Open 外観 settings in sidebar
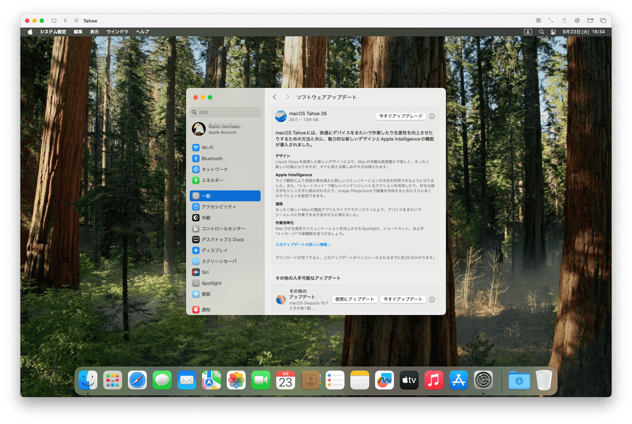 point(225,218)
